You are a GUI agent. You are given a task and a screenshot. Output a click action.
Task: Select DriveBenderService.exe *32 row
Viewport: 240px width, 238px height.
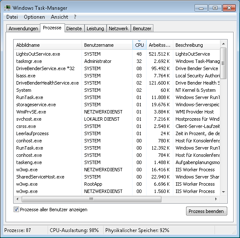point(117,68)
